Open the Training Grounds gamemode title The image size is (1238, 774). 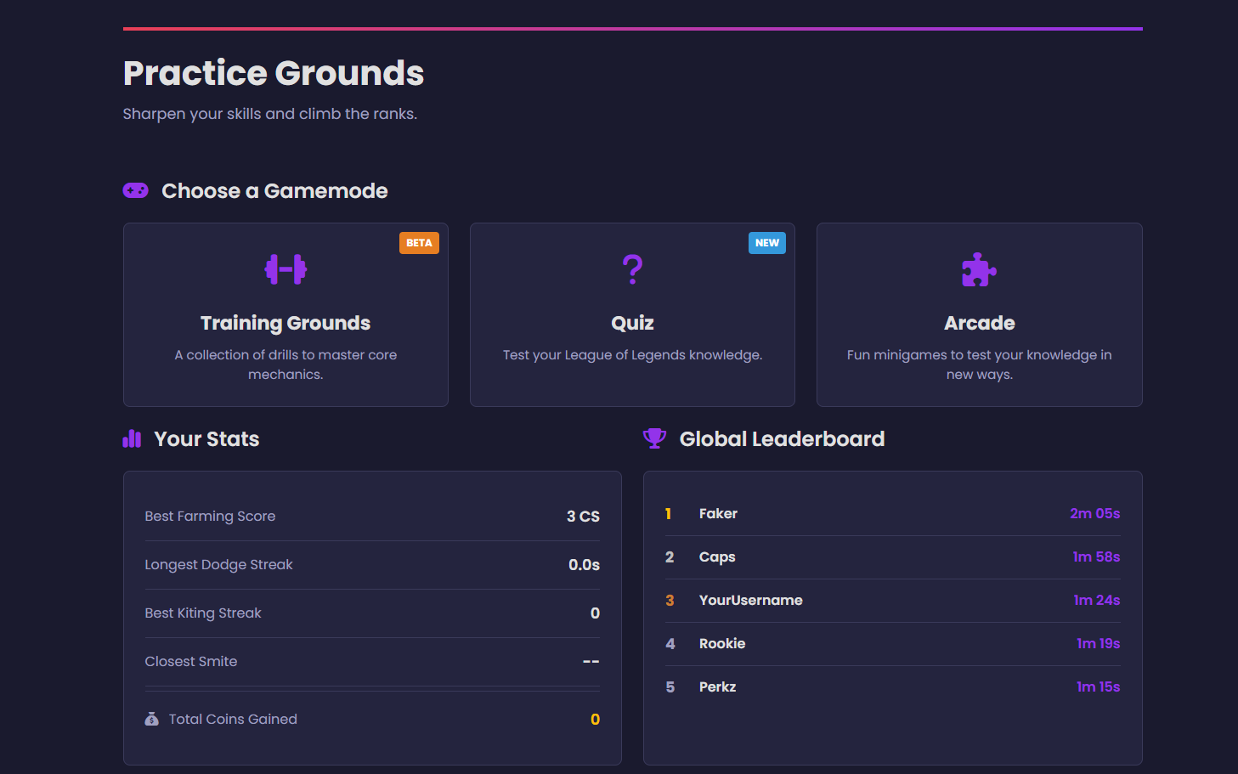pyautogui.click(x=285, y=323)
